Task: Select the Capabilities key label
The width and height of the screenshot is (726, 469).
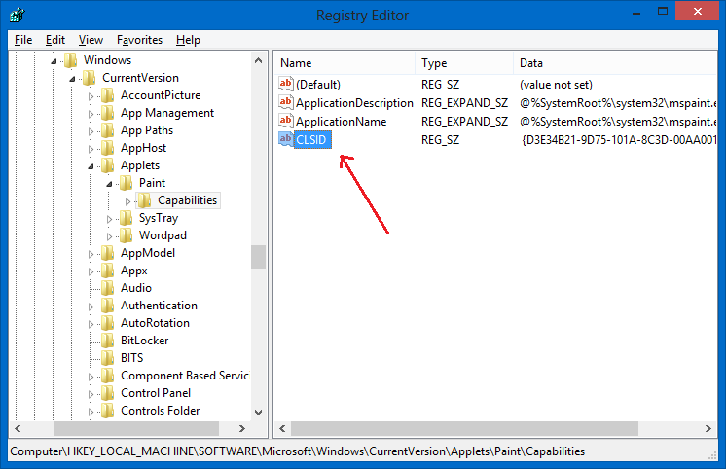Action: [187, 200]
